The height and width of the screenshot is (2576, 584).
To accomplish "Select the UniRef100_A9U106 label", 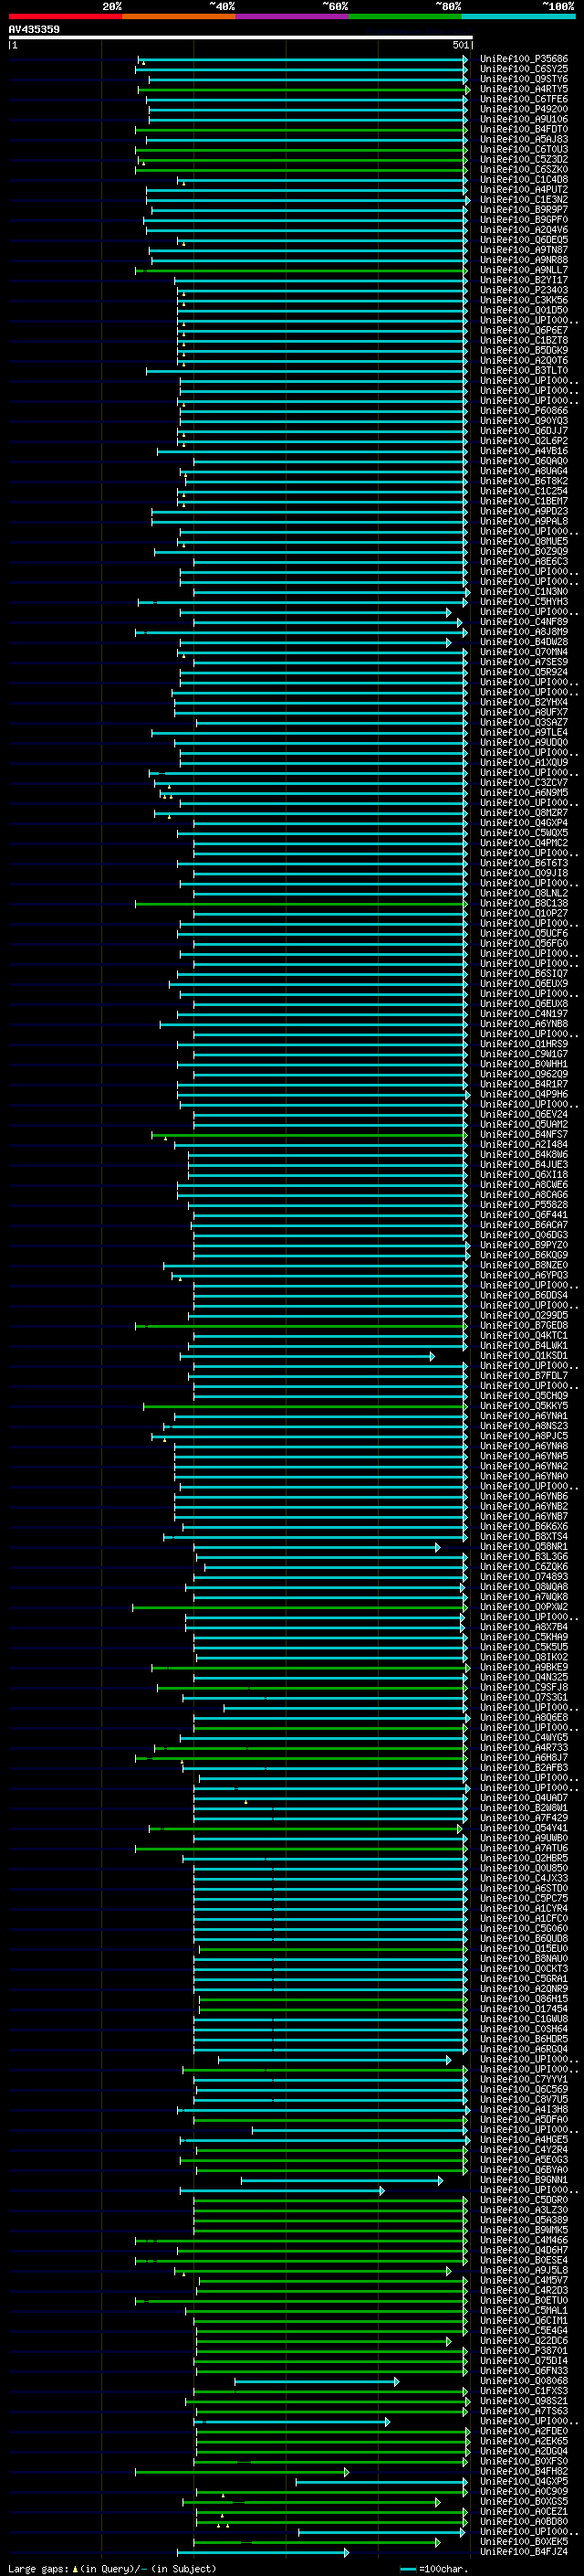I will tap(524, 119).
